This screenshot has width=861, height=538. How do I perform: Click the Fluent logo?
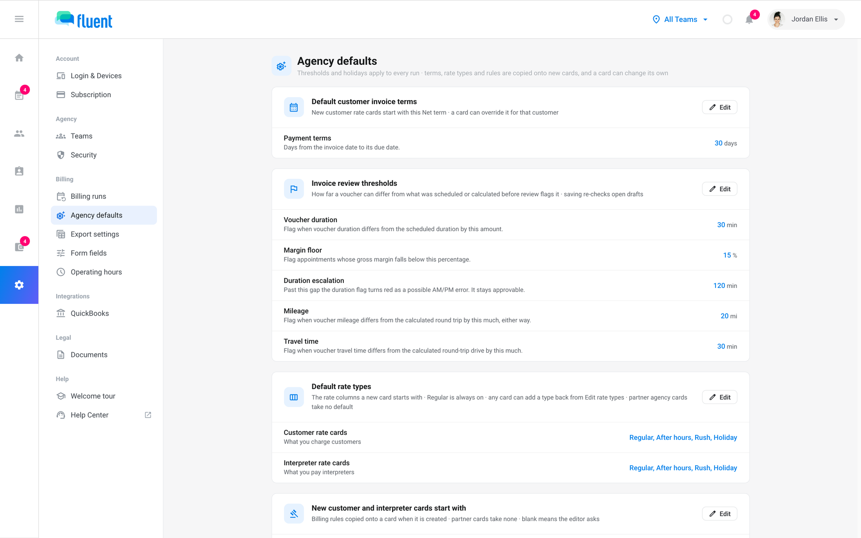pyautogui.click(x=84, y=19)
